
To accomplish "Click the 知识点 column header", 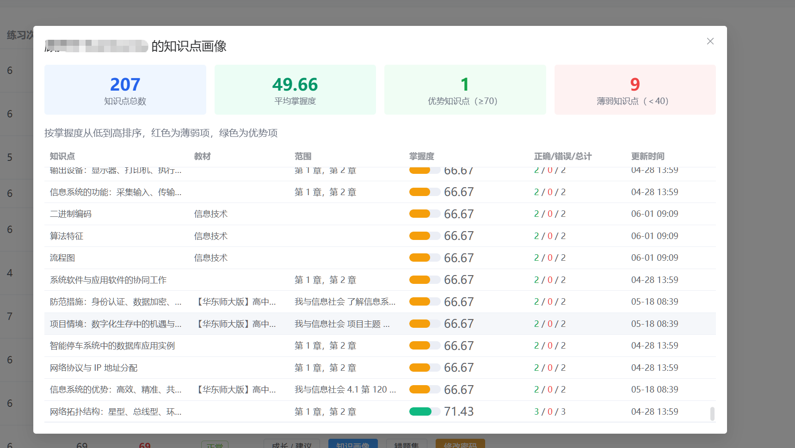I will [x=62, y=156].
